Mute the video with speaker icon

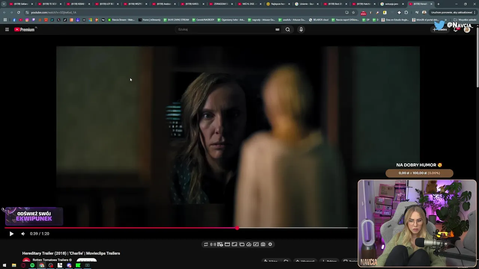tap(23, 234)
